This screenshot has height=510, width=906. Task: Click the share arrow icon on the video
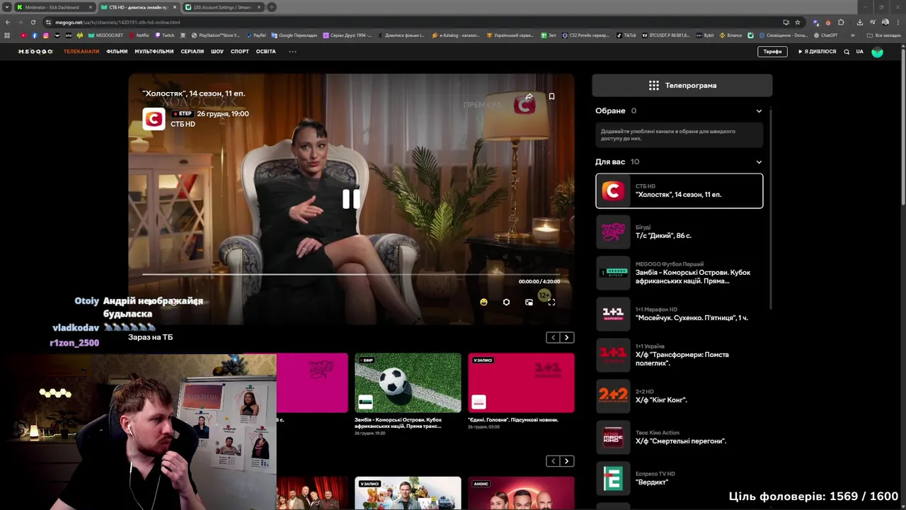pyautogui.click(x=529, y=96)
